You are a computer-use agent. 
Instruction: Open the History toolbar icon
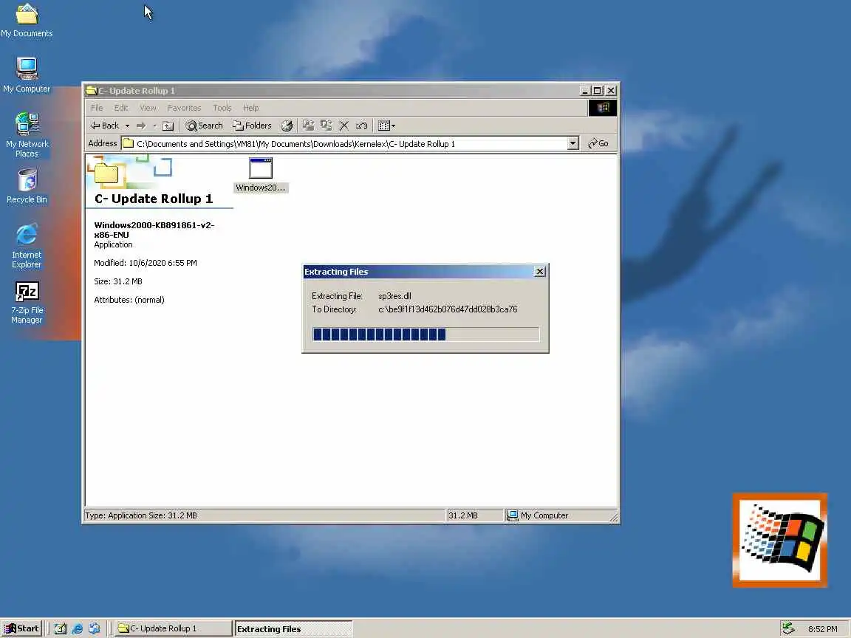point(287,126)
